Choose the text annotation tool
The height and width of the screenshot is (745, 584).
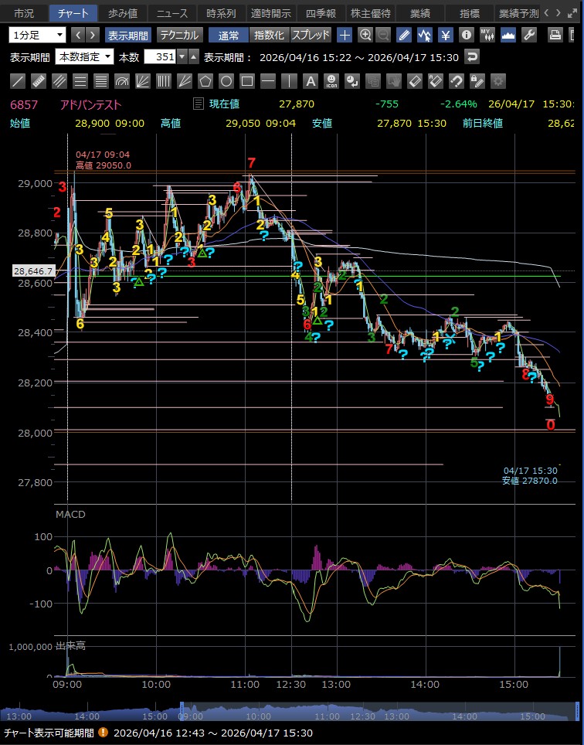pos(310,81)
